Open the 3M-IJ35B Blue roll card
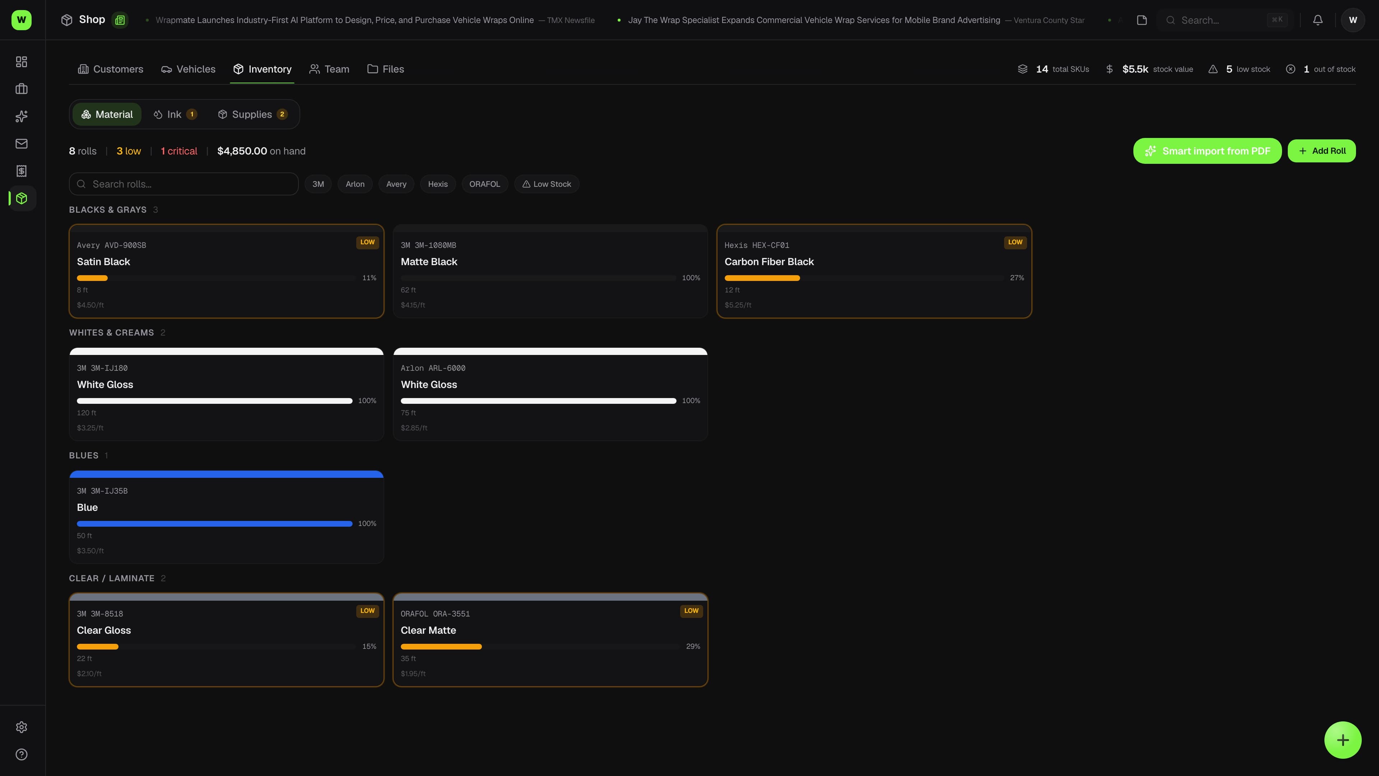Screen dimensions: 1379x776 [x=227, y=517]
